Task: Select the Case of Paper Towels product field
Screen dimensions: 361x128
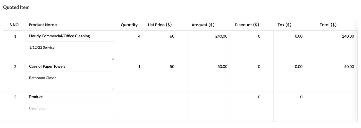Action: [71, 66]
